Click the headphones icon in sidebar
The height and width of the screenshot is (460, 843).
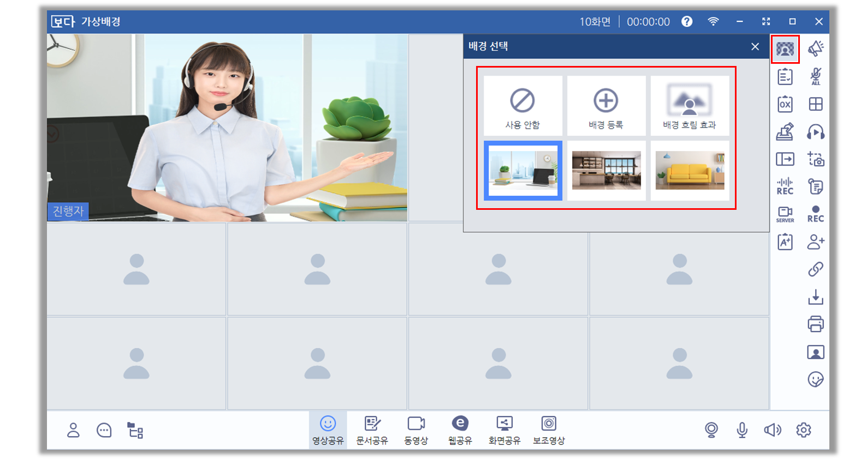[816, 132]
